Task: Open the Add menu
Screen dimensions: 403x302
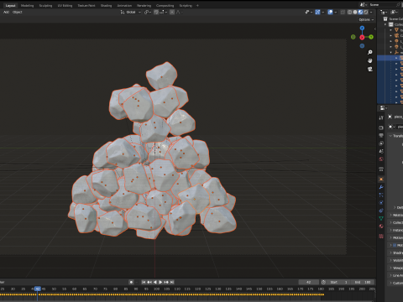Action: [6, 12]
